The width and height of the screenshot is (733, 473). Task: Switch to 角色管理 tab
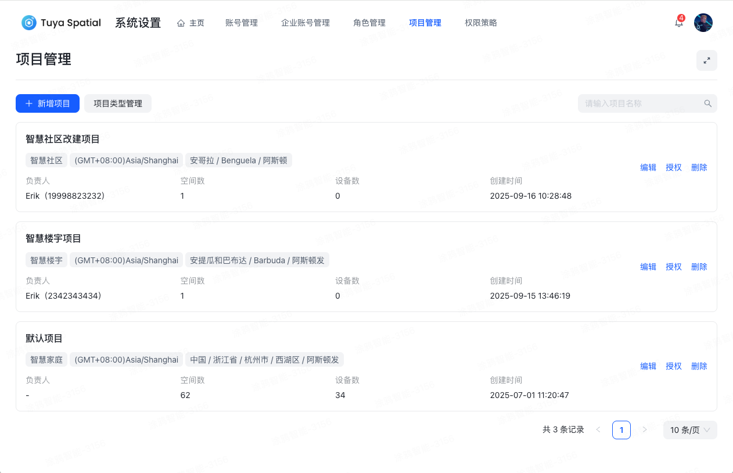click(369, 23)
